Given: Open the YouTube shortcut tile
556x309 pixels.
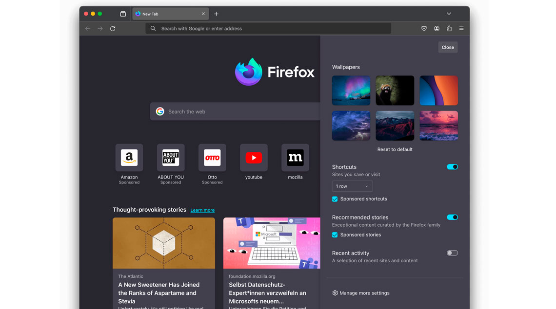Looking at the screenshot, I should click(254, 157).
